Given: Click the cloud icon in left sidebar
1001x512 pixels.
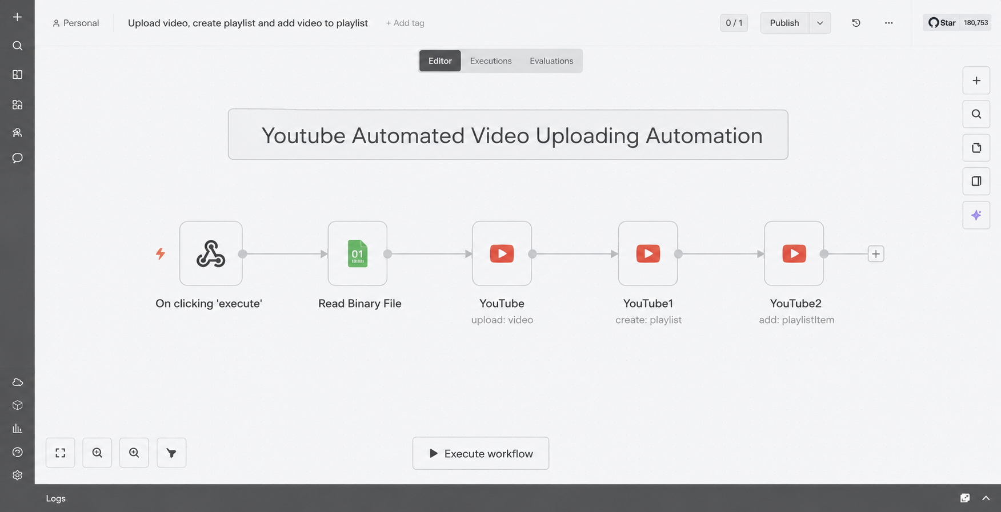Looking at the screenshot, I should [x=17, y=382].
